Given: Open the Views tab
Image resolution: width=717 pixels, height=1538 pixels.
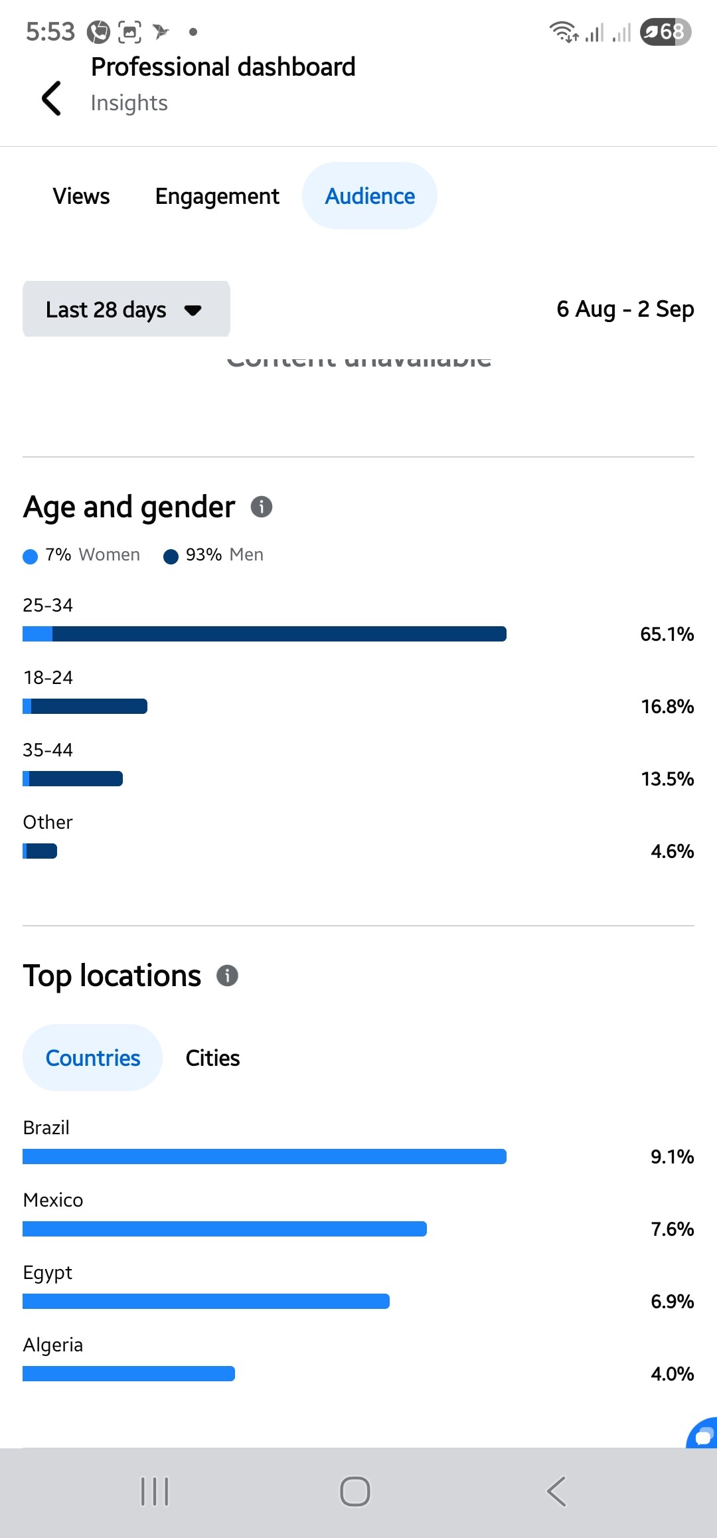Looking at the screenshot, I should pyautogui.click(x=81, y=196).
